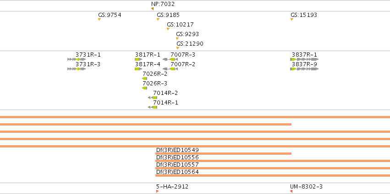
Task: Click the 3837R-9 transcript glyph
Action: click(x=304, y=69)
